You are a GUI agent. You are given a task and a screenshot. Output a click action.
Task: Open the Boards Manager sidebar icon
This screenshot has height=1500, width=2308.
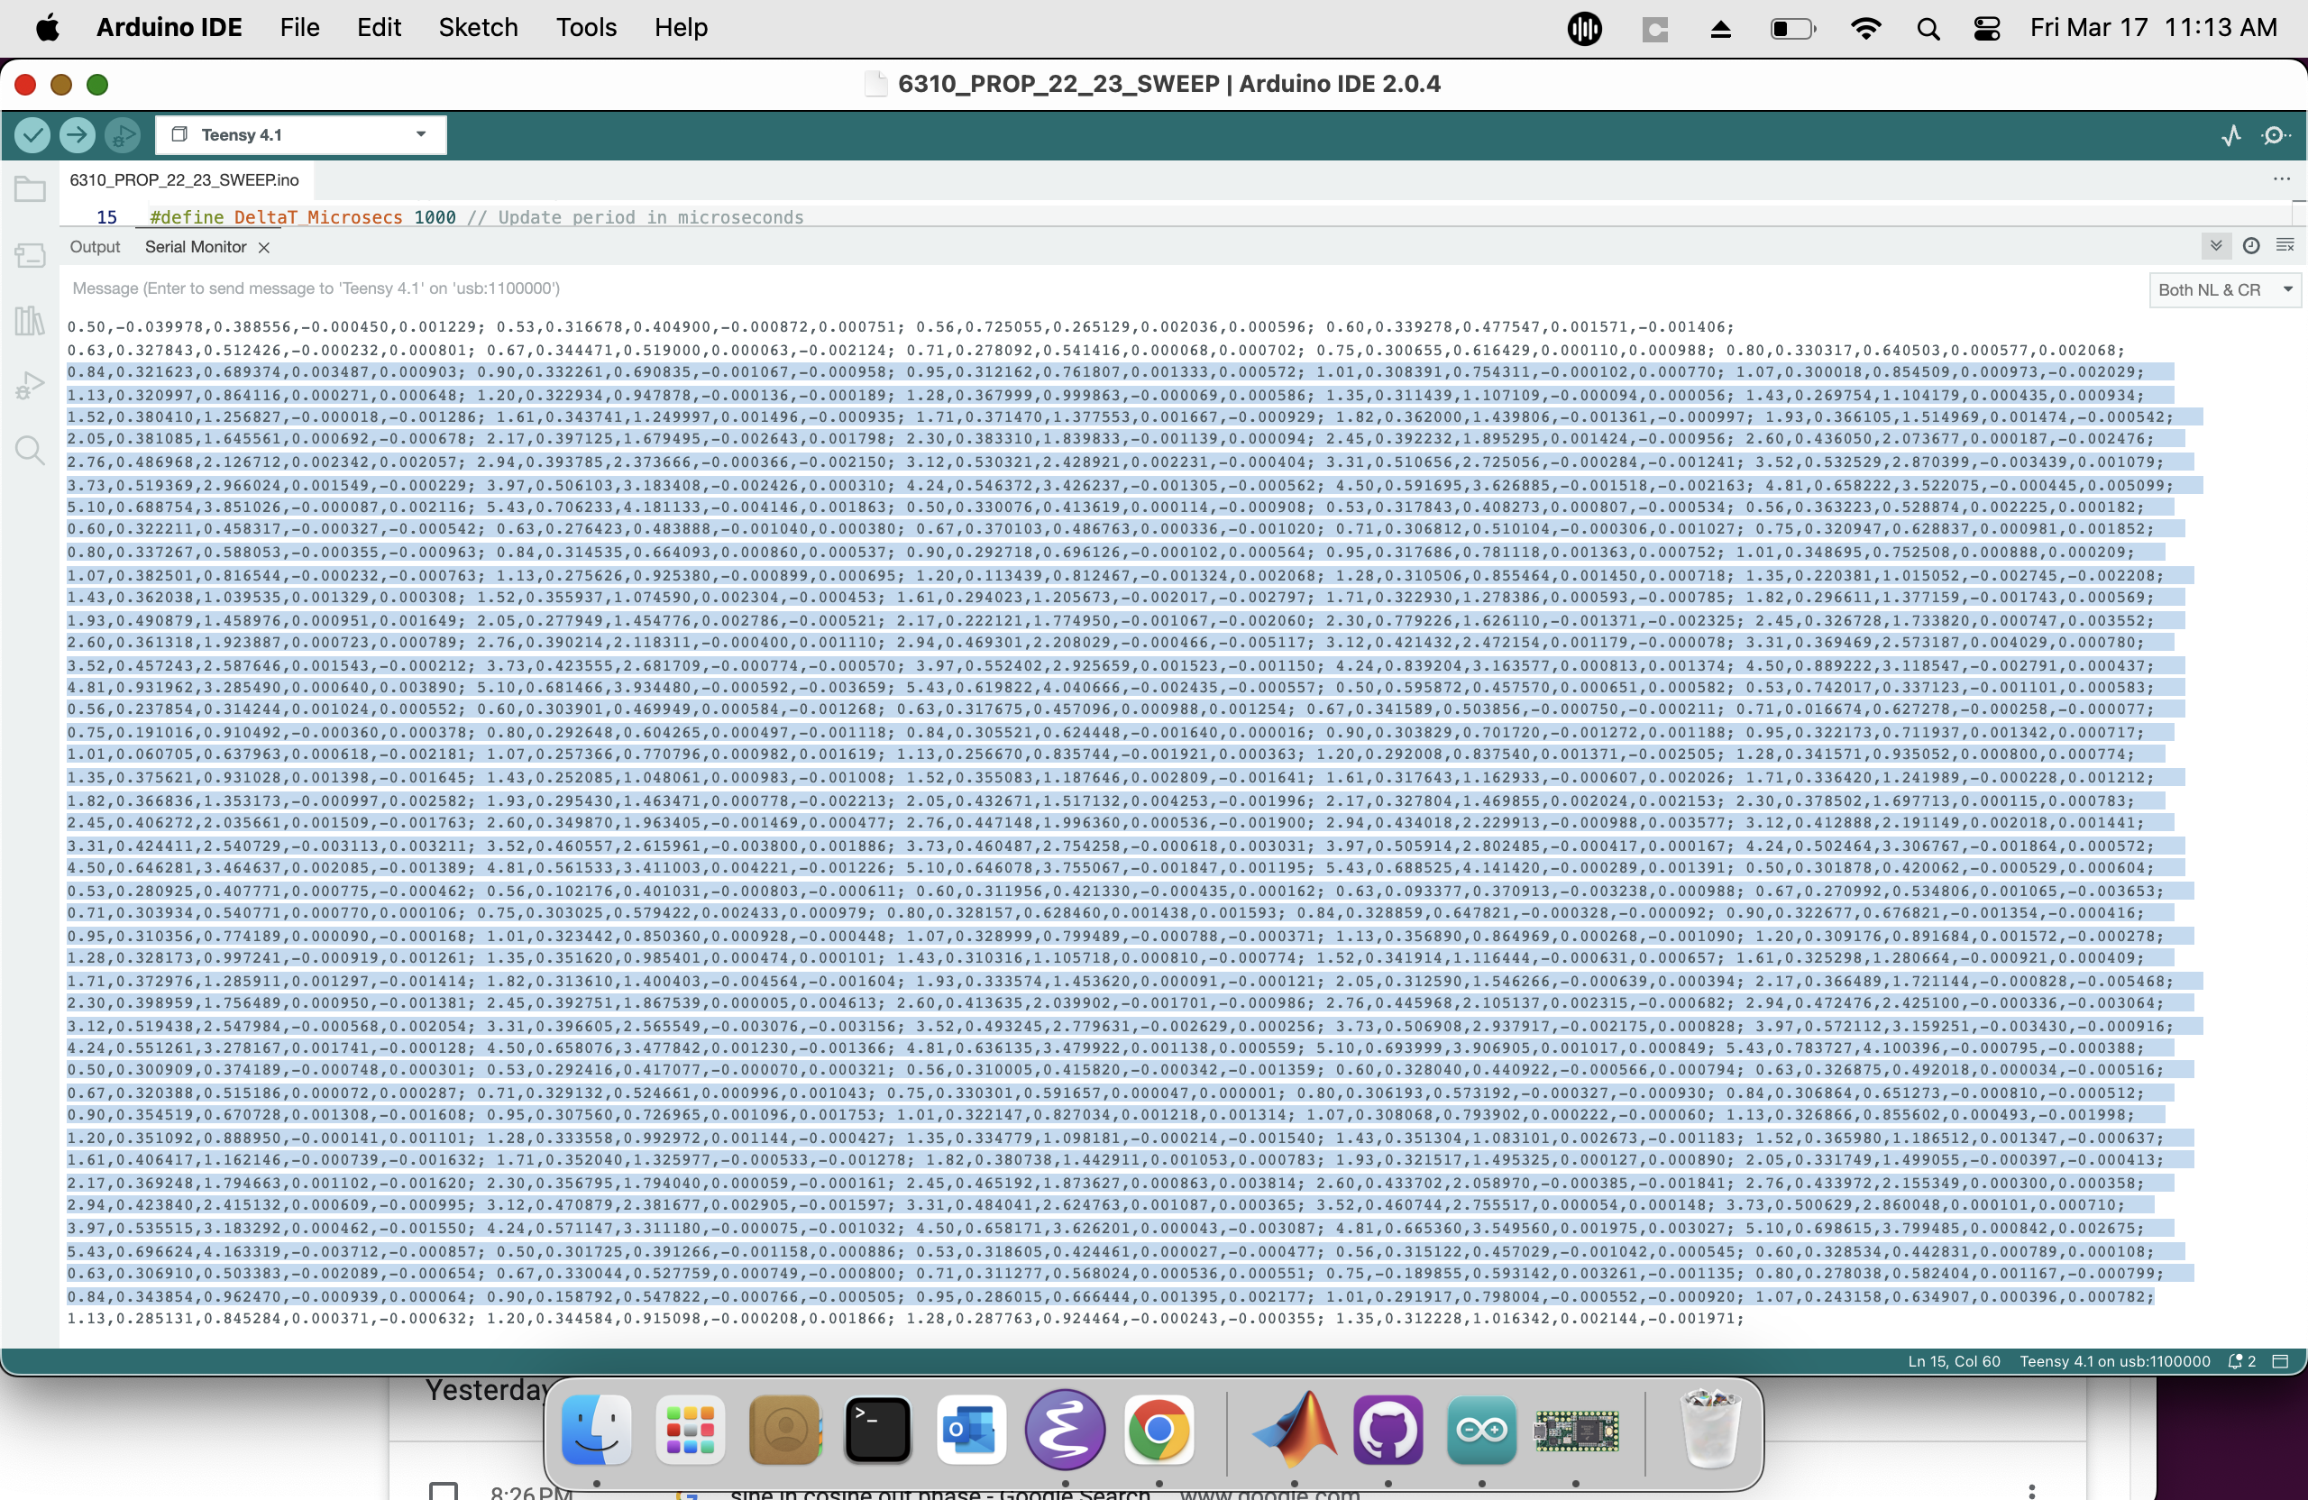tap(30, 255)
